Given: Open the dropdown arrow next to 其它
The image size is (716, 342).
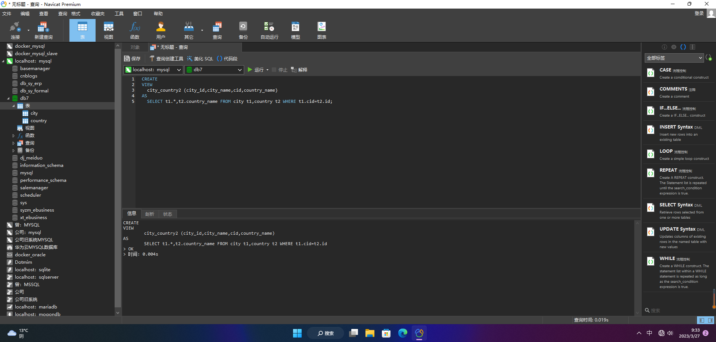Looking at the screenshot, I should coord(202,31).
